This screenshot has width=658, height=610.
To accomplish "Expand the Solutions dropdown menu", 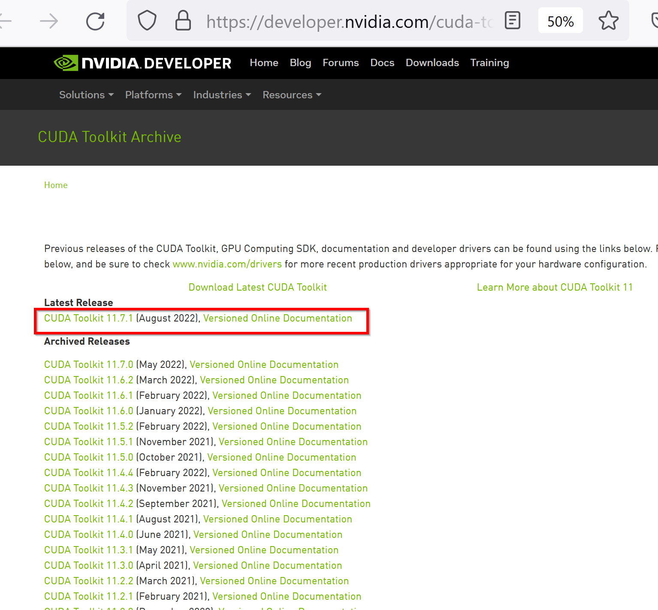I will pos(86,95).
